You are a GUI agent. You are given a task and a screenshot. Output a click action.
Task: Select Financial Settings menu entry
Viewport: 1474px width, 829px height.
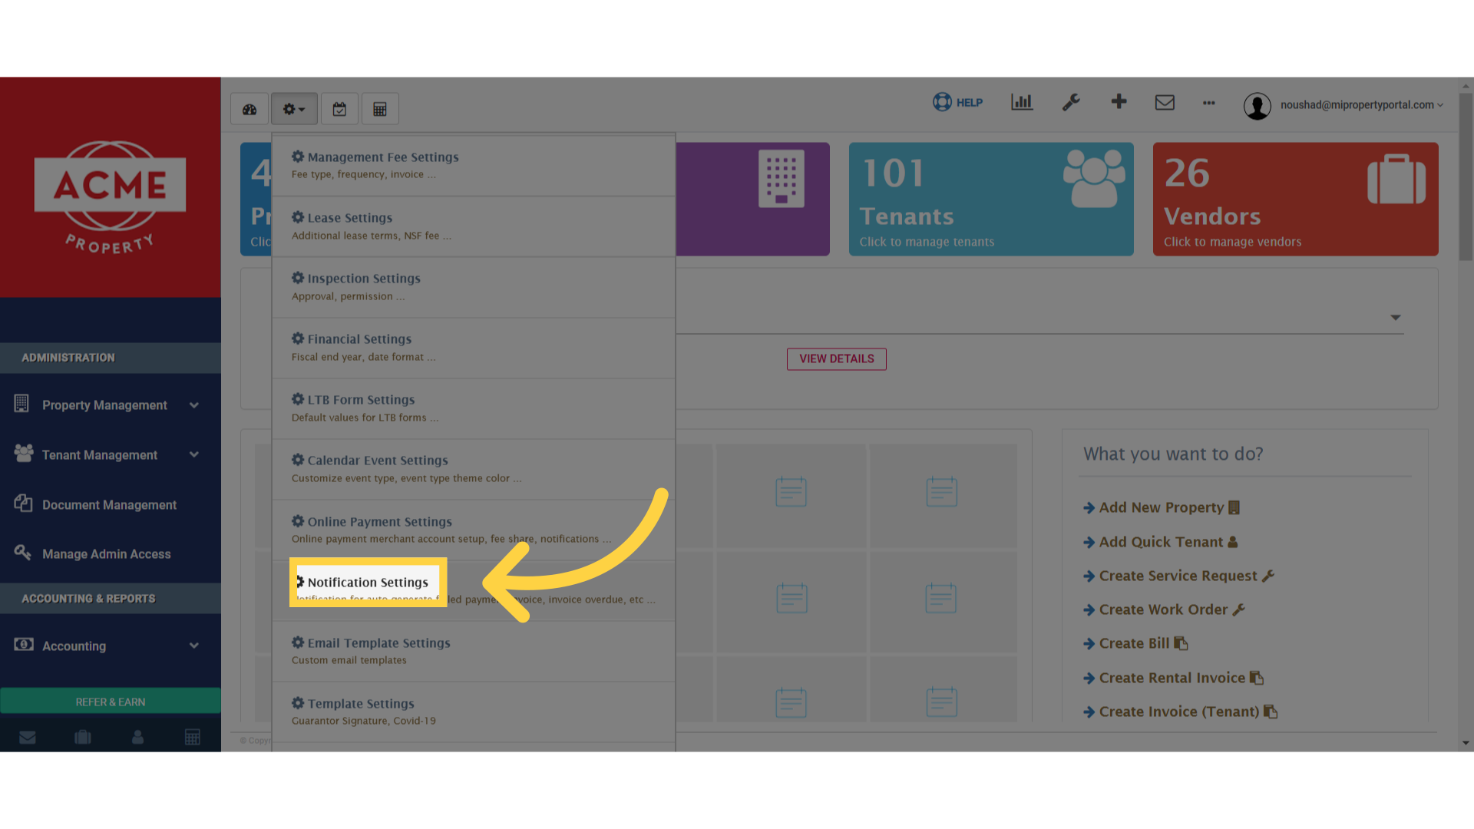pos(474,347)
